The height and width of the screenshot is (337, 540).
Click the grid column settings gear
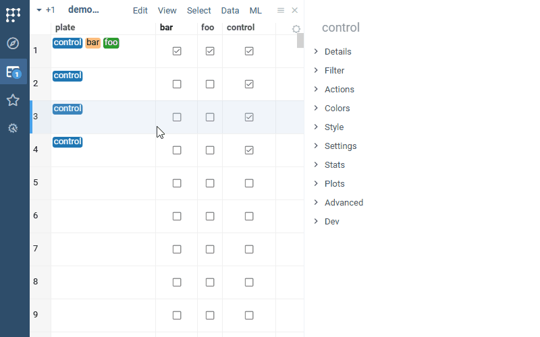point(296,29)
